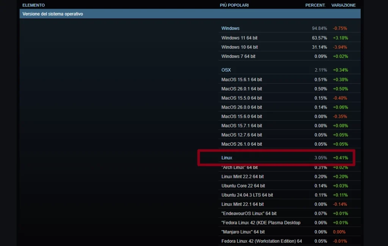Select the highlighted Linux row
The width and height of the screenshot is (388, 246).
tap(227, 157)
